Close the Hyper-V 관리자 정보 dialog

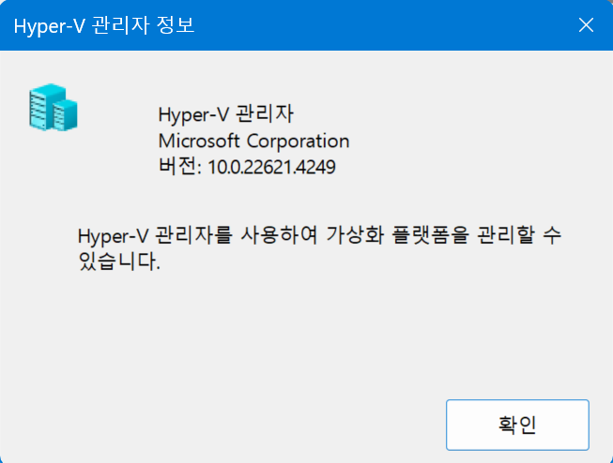click(x=586, y=25)
